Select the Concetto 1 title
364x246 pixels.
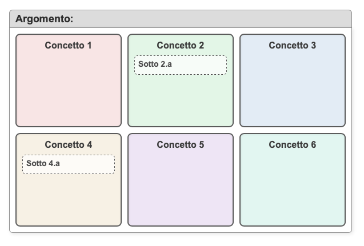68,45
